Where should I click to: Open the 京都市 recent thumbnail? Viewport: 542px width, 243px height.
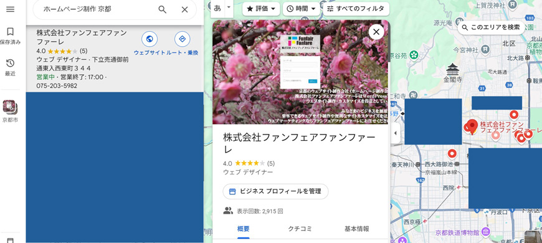pos(11,112)
